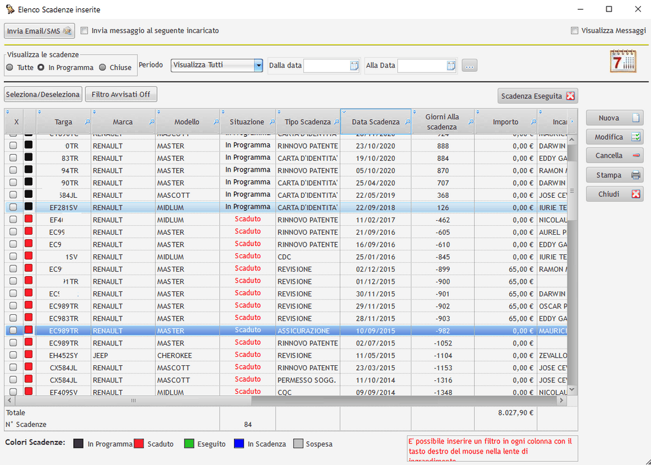This screenshot has width=651, height=465.
Task: Enable Invia messaggio al seguente incaricato
Action: (x=85, y=31)
